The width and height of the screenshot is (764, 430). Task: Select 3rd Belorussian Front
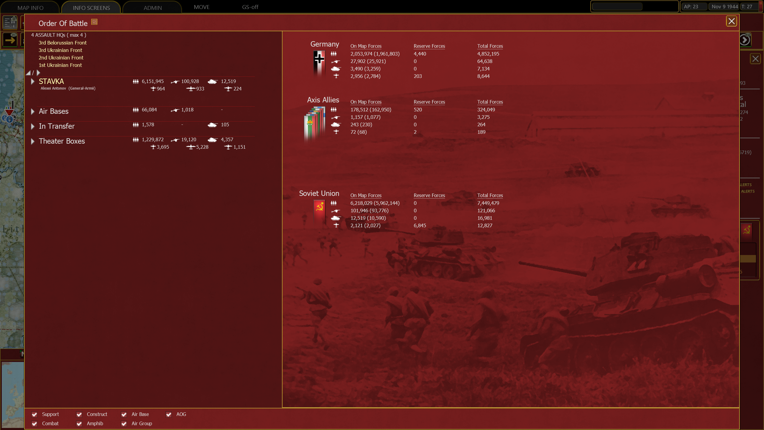63,43
